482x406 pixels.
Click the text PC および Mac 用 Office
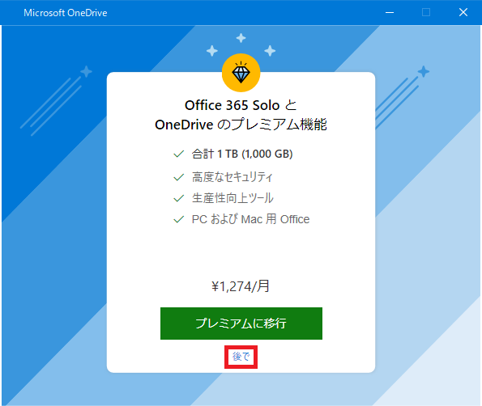tap(250, 219)
